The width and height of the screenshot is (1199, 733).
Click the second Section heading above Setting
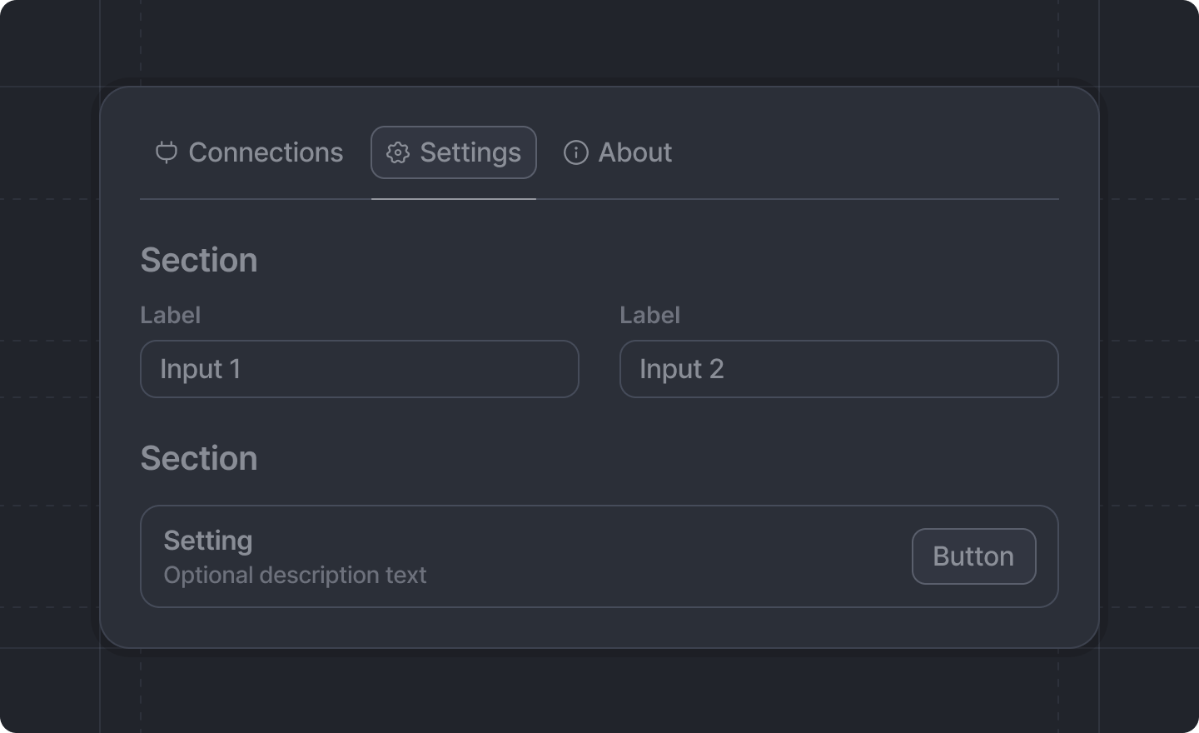[x=199, y=458]
